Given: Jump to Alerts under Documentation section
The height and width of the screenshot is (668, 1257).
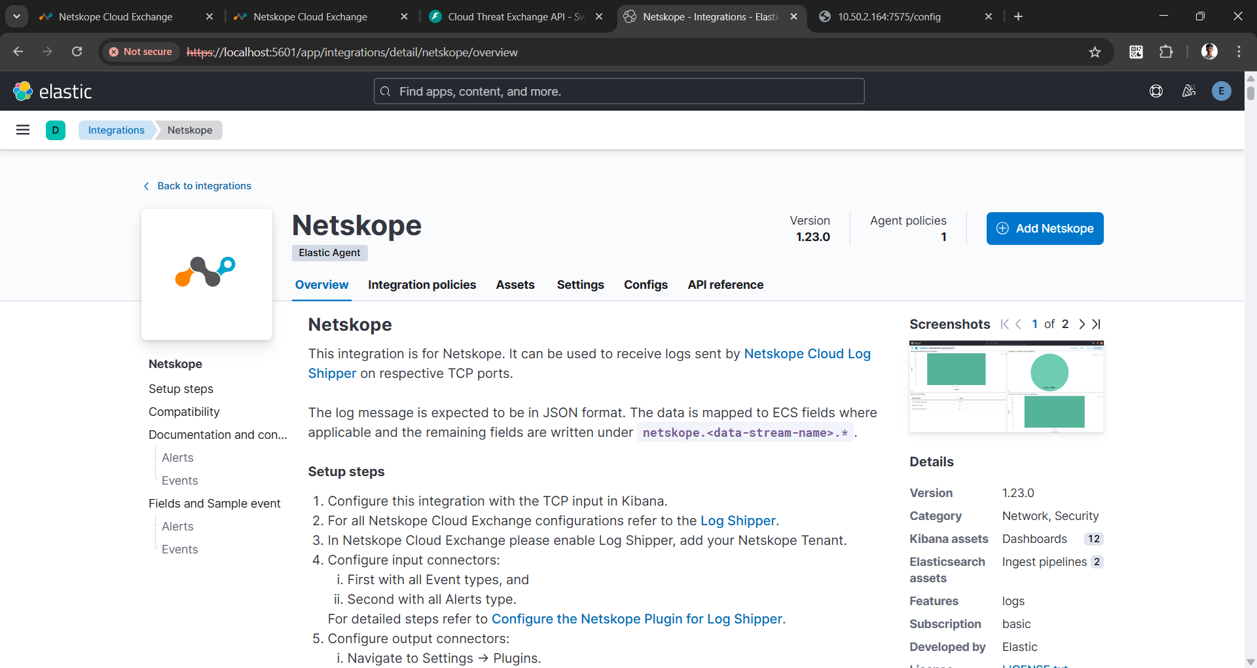Looking at the screenshot, I should 177,458.
